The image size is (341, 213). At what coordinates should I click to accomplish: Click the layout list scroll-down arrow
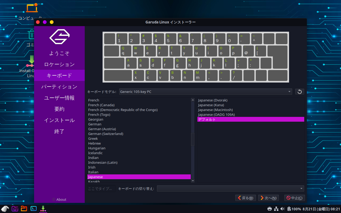[193, 181]
